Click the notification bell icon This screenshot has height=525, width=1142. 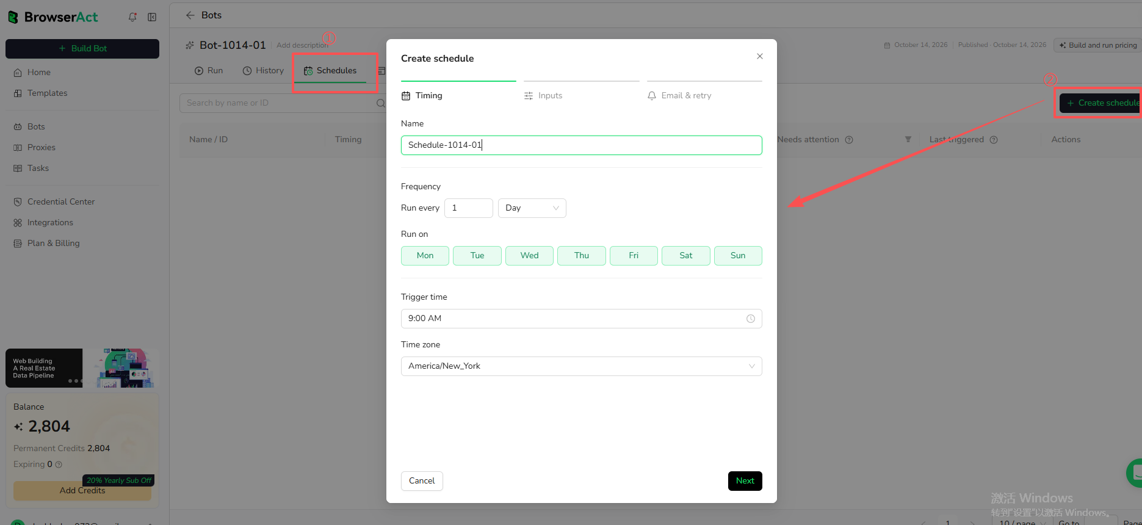click(132, 17)
